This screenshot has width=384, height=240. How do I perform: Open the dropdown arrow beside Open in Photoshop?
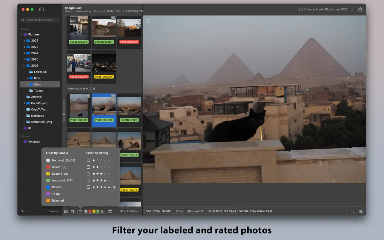click(x=352, y=9)
